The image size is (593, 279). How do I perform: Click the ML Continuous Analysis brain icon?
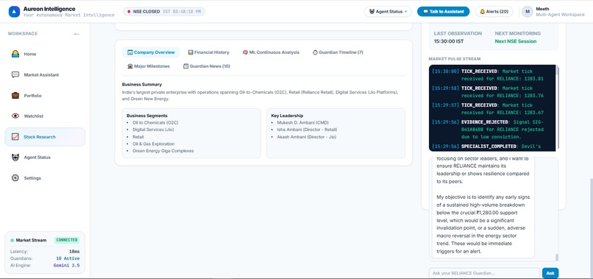(x=245, y=52)
